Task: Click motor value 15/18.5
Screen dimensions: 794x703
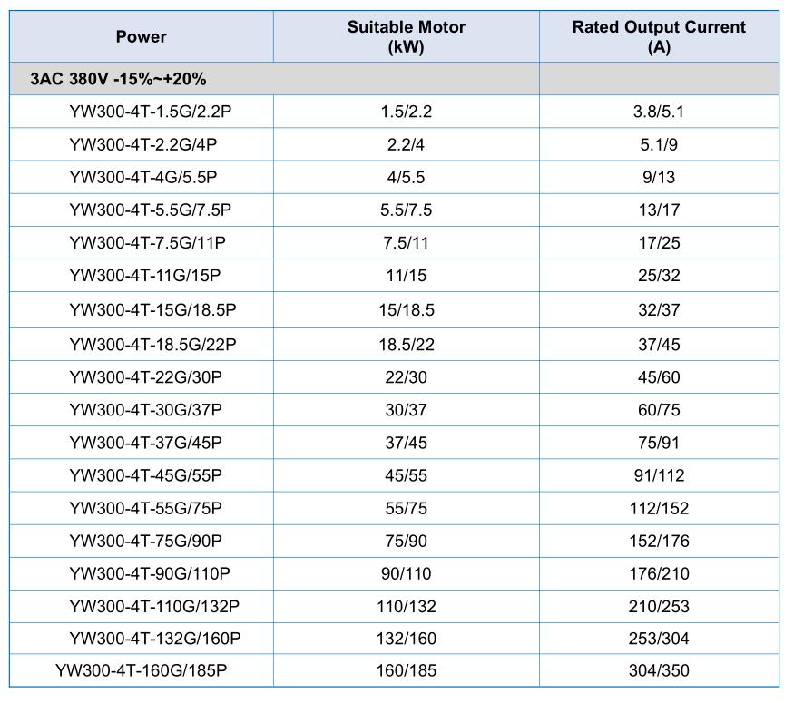Action: click(407, 309)
